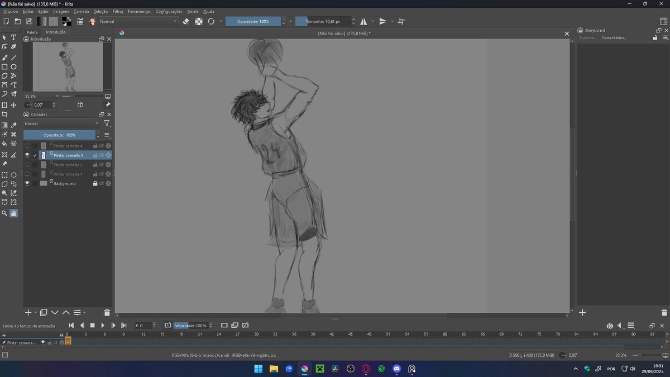Toggle preserve alpha in toolbar
This screenshot has height=377, width=670.
(199, 21)
